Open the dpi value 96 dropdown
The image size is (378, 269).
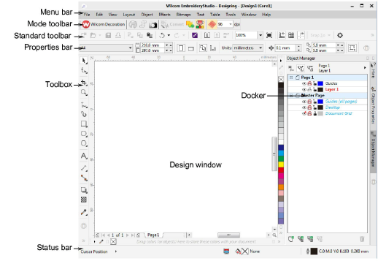[x=231, y=24]
